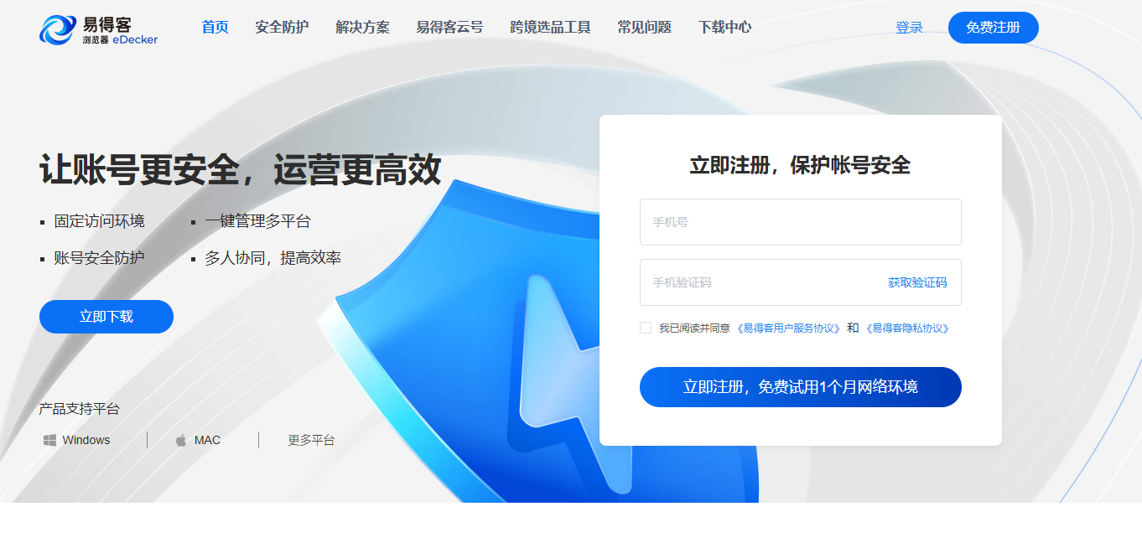
Task: Go to 解决方案 in navigation
Action: [x=362, y=27]
